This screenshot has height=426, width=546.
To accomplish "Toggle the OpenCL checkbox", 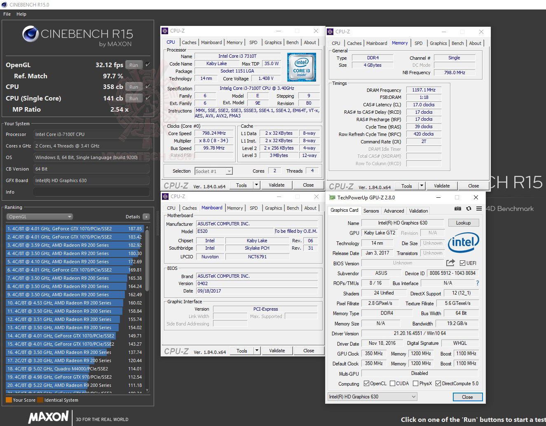I will [366, 384].
